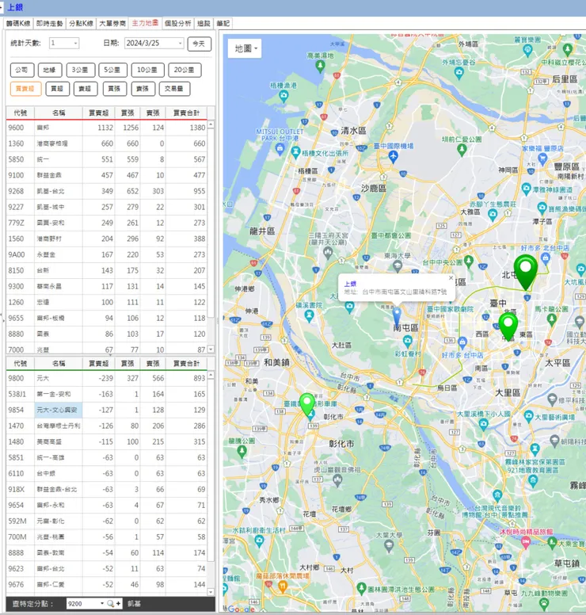Select the row with code 538J1
The image size is (586, 615).
click(x=107, y=394)
